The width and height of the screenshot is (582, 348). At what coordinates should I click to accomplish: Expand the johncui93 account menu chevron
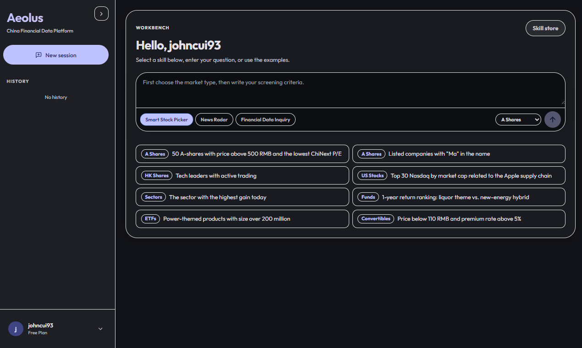[x=100, y=328]
